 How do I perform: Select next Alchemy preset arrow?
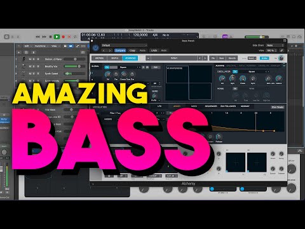[205, 58]
